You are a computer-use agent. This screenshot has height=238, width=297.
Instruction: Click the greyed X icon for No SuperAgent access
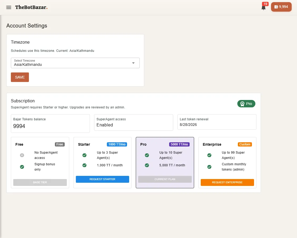(x=22, y=155)
